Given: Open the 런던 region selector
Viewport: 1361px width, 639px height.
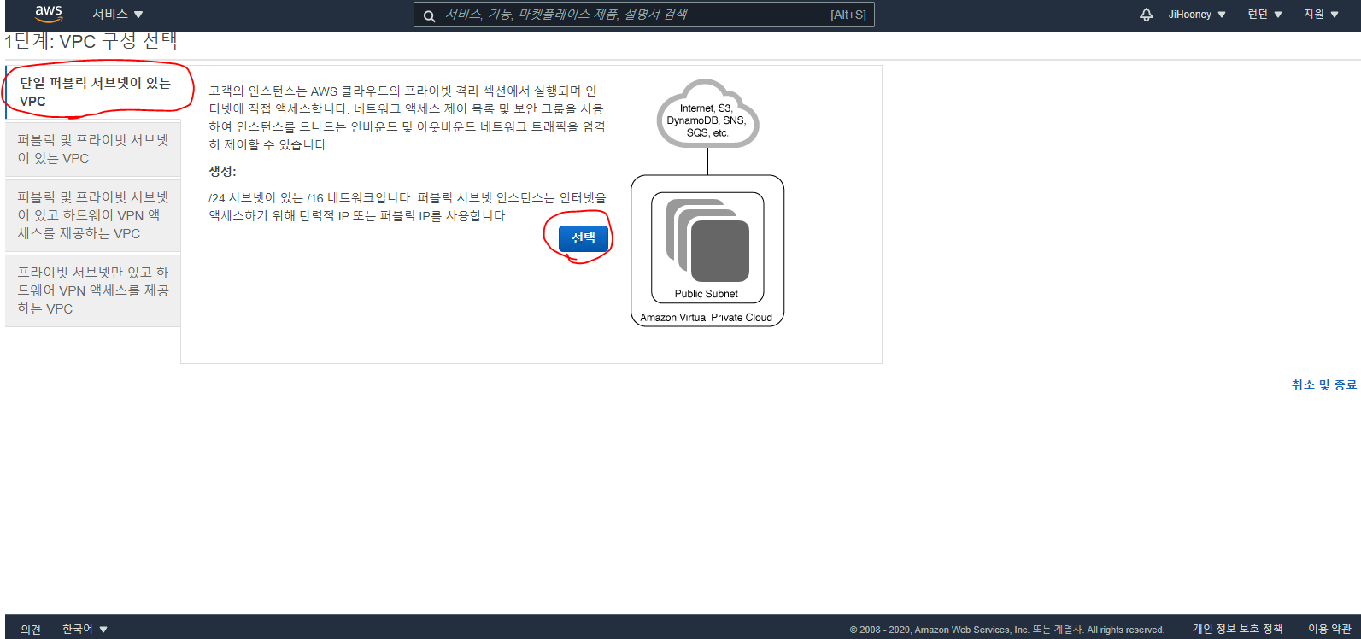Looking at the screenshot, I should (1264, 15).
